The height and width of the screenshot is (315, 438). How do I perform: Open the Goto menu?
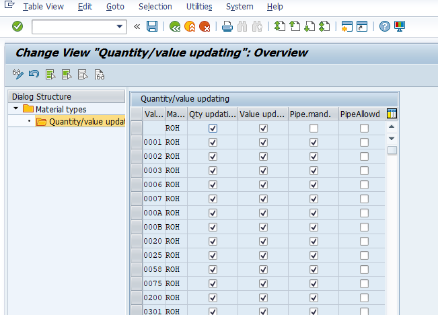115,7
